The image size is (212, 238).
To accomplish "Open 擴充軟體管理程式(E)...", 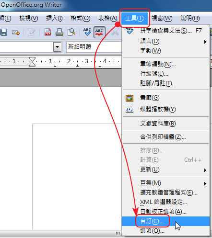I will (166, 193).
